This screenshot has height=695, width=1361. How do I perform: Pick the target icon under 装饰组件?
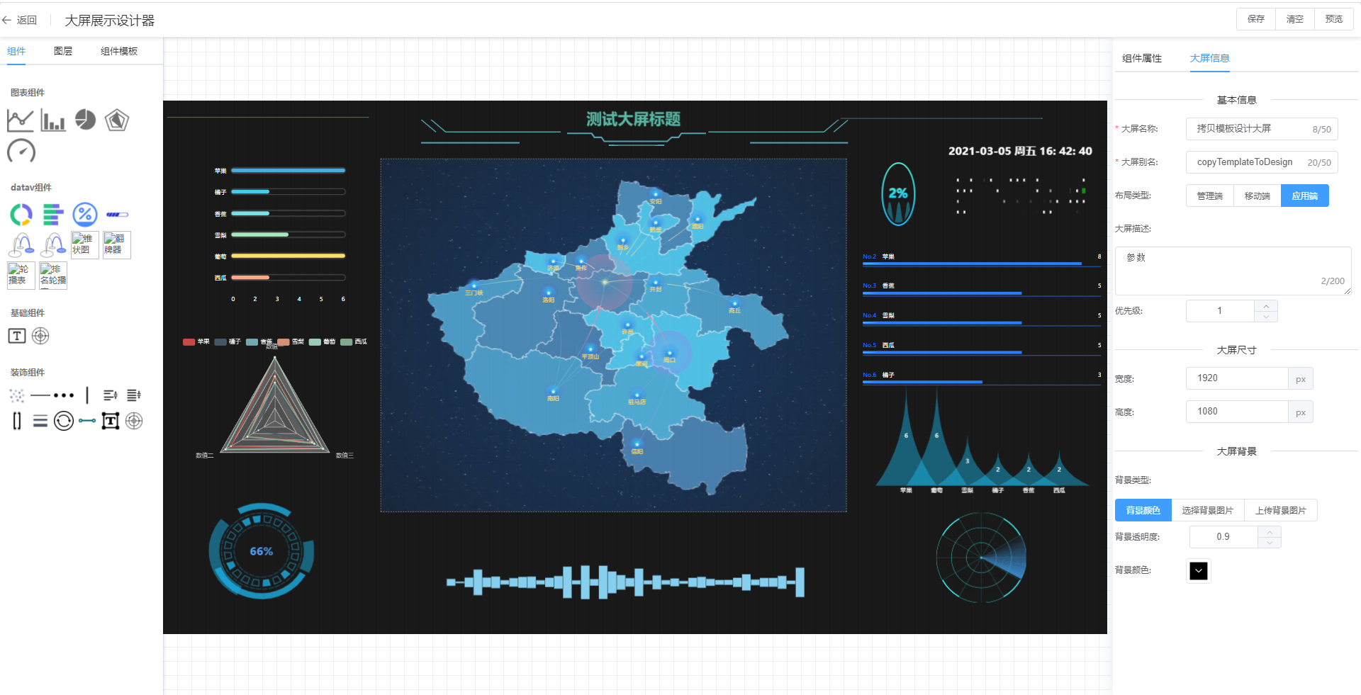click(134, 421)
